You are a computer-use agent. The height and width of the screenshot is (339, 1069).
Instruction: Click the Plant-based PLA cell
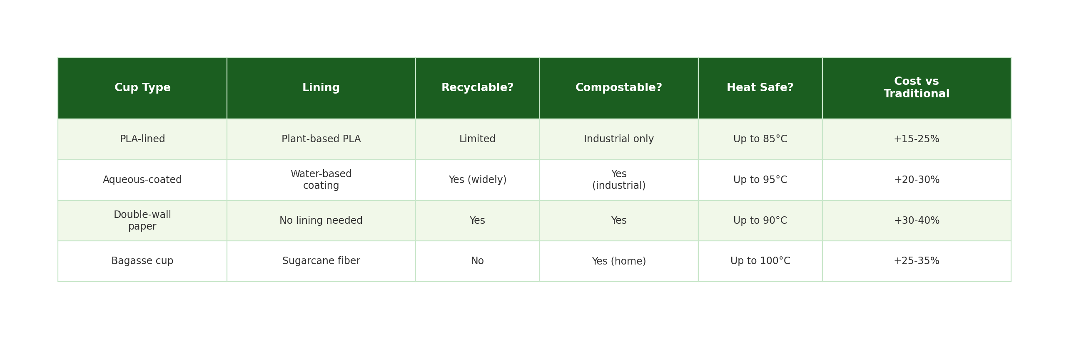coord(321,139)
